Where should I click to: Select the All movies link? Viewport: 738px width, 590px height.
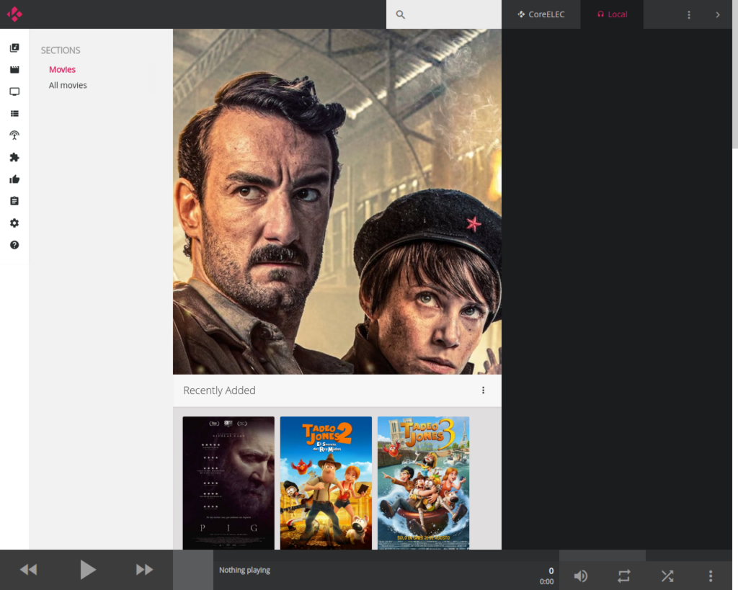tap(68, 85)
